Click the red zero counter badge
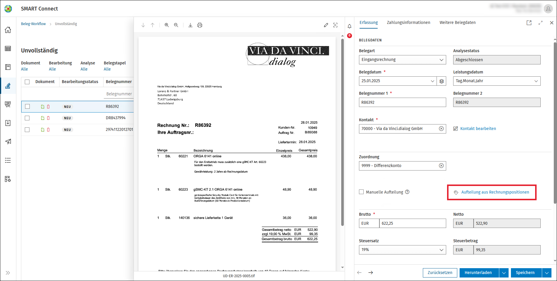The image size is (557, 281). point(349,36)
